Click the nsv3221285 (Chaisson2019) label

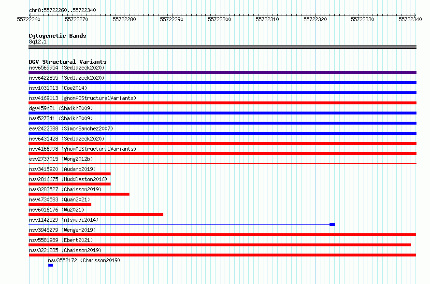tap(65, 250)
